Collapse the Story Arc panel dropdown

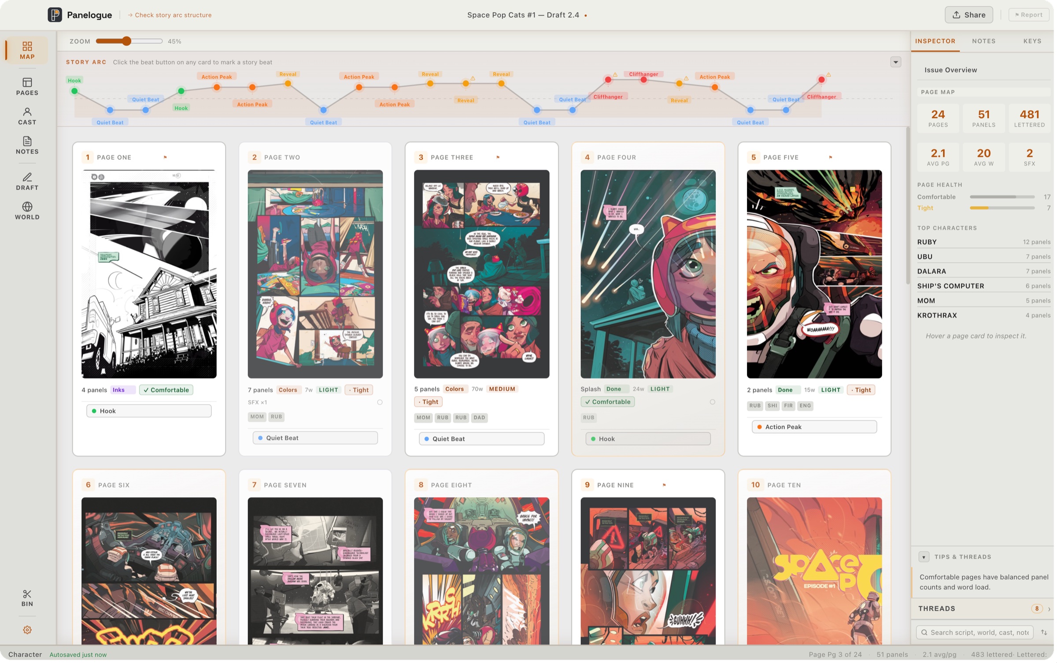[898, 62]
